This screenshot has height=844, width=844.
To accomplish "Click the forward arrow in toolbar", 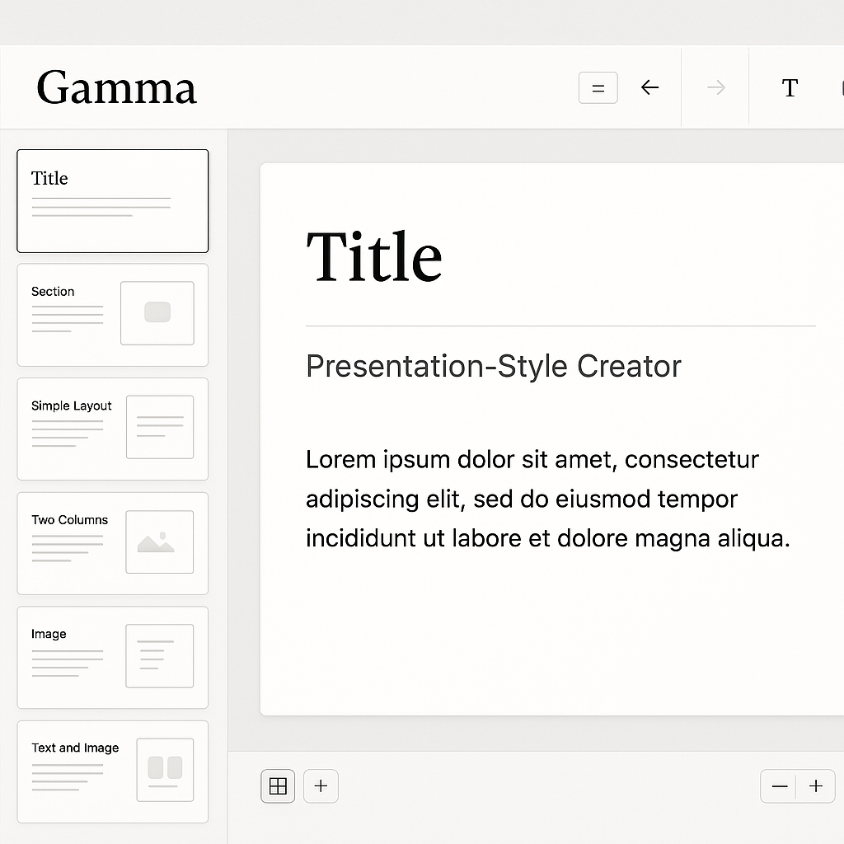I will click(716, 87).
